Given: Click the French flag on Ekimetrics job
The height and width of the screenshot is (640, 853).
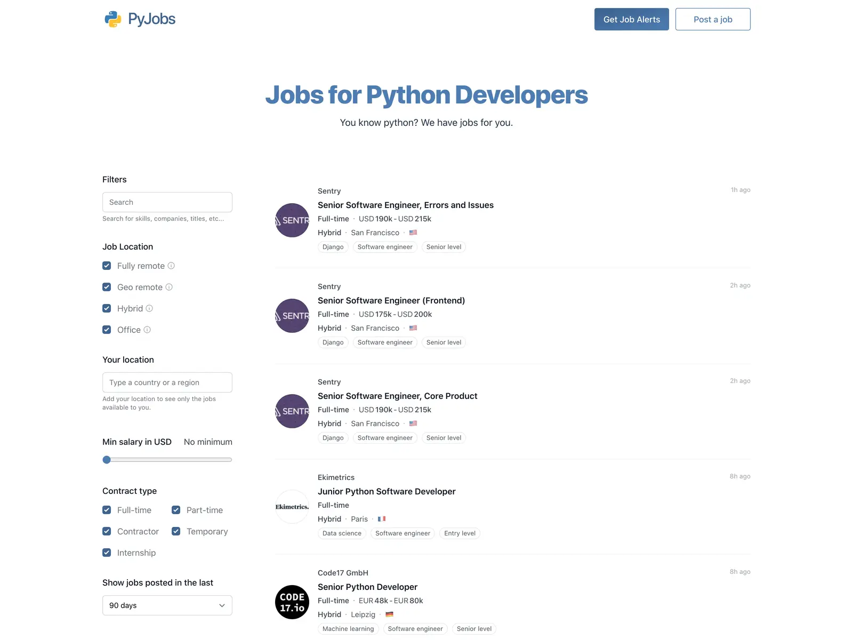Looking at the screenshot, I should coord(382,519).
